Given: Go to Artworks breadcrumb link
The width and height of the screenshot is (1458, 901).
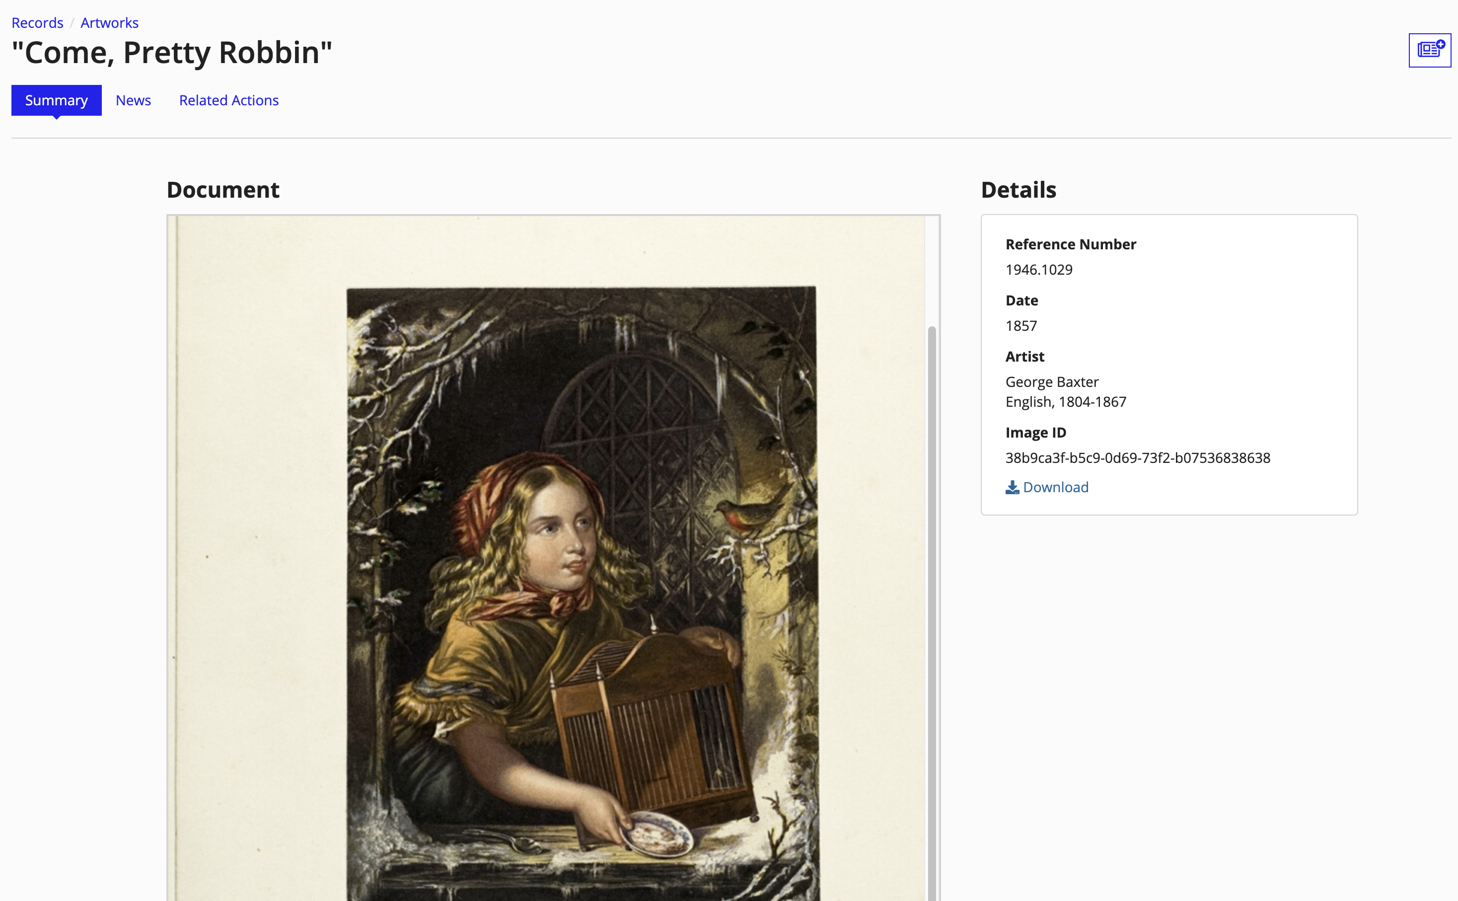Looking at the screenshot, I should pyautogui.click(x=110, y=23).
